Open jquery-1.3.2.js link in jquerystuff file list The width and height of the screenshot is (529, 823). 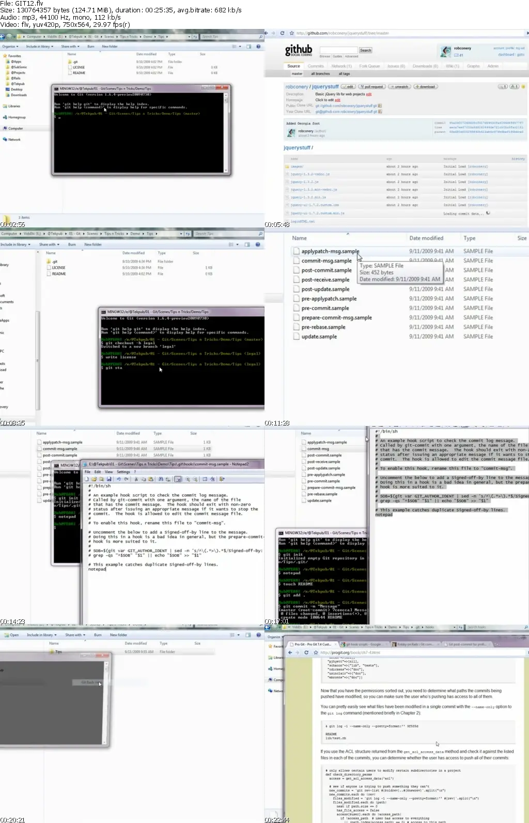point(304,182)
